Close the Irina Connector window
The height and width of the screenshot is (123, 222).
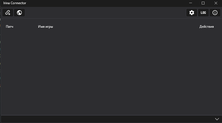tap(216, 3)
